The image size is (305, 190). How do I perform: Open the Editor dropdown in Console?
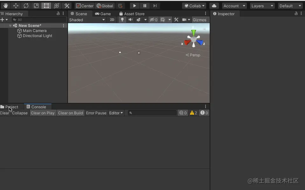[x=116, y=113]
